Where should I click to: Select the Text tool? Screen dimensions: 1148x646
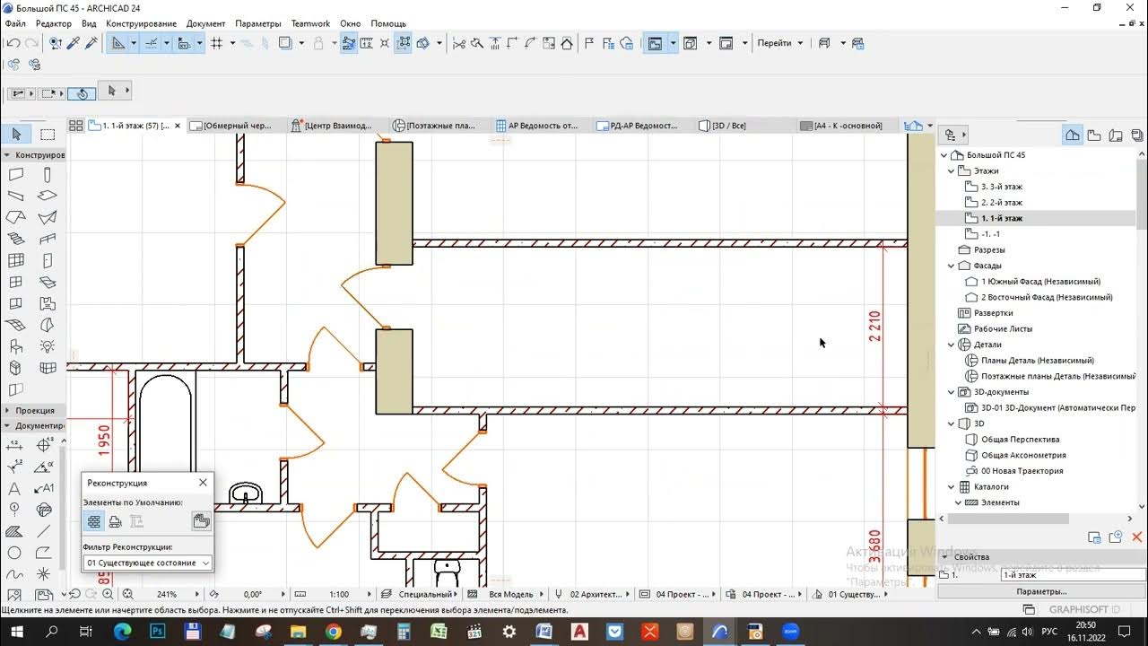15,489
